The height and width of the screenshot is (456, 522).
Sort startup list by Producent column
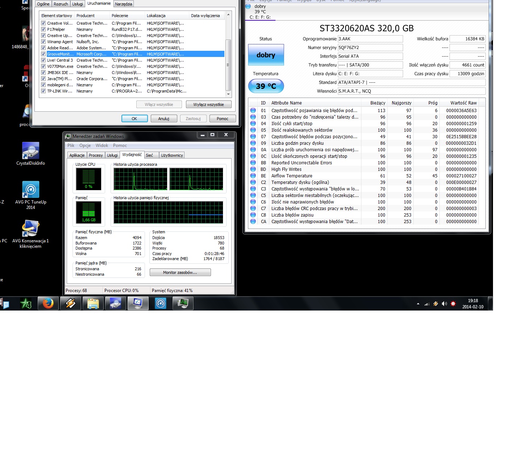coord(92,16)
